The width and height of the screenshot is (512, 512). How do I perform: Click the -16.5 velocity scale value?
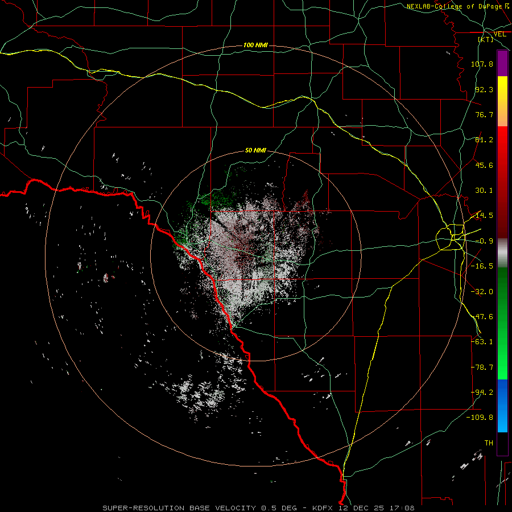click(x=482, y=266)
